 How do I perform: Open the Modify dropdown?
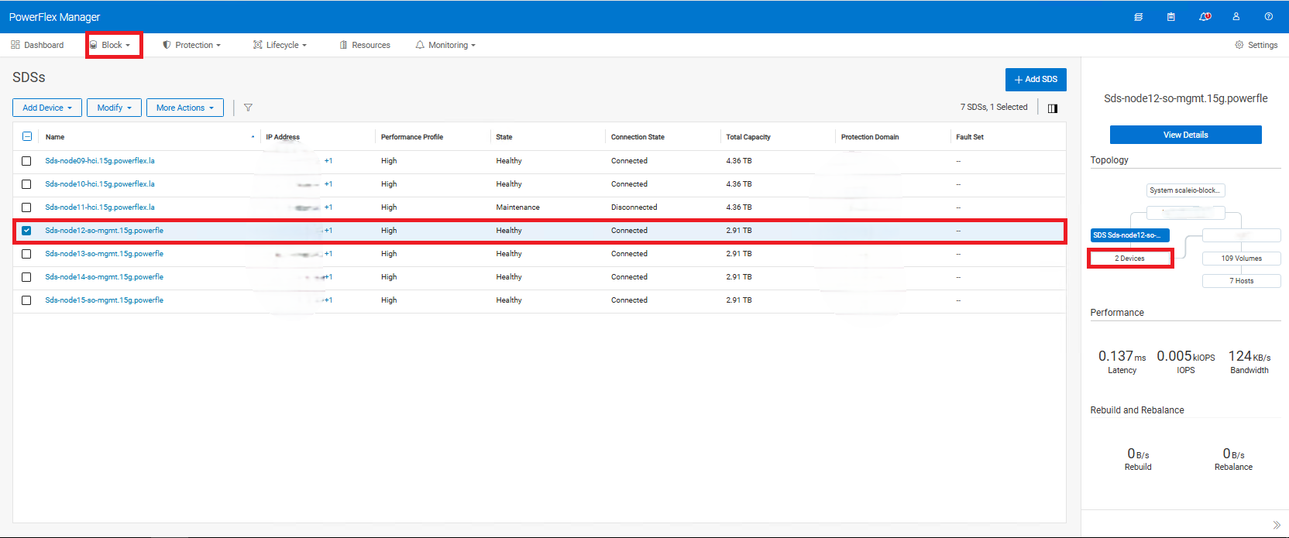click(114, 108)
